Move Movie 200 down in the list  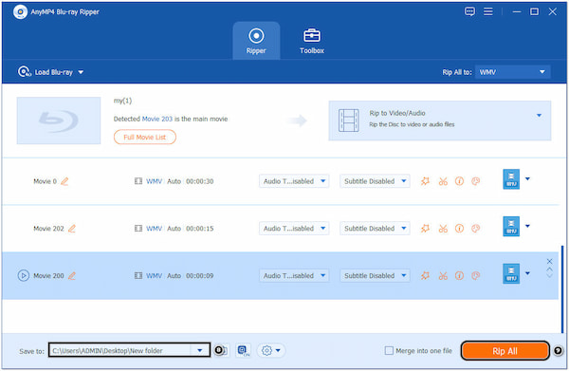549,276
